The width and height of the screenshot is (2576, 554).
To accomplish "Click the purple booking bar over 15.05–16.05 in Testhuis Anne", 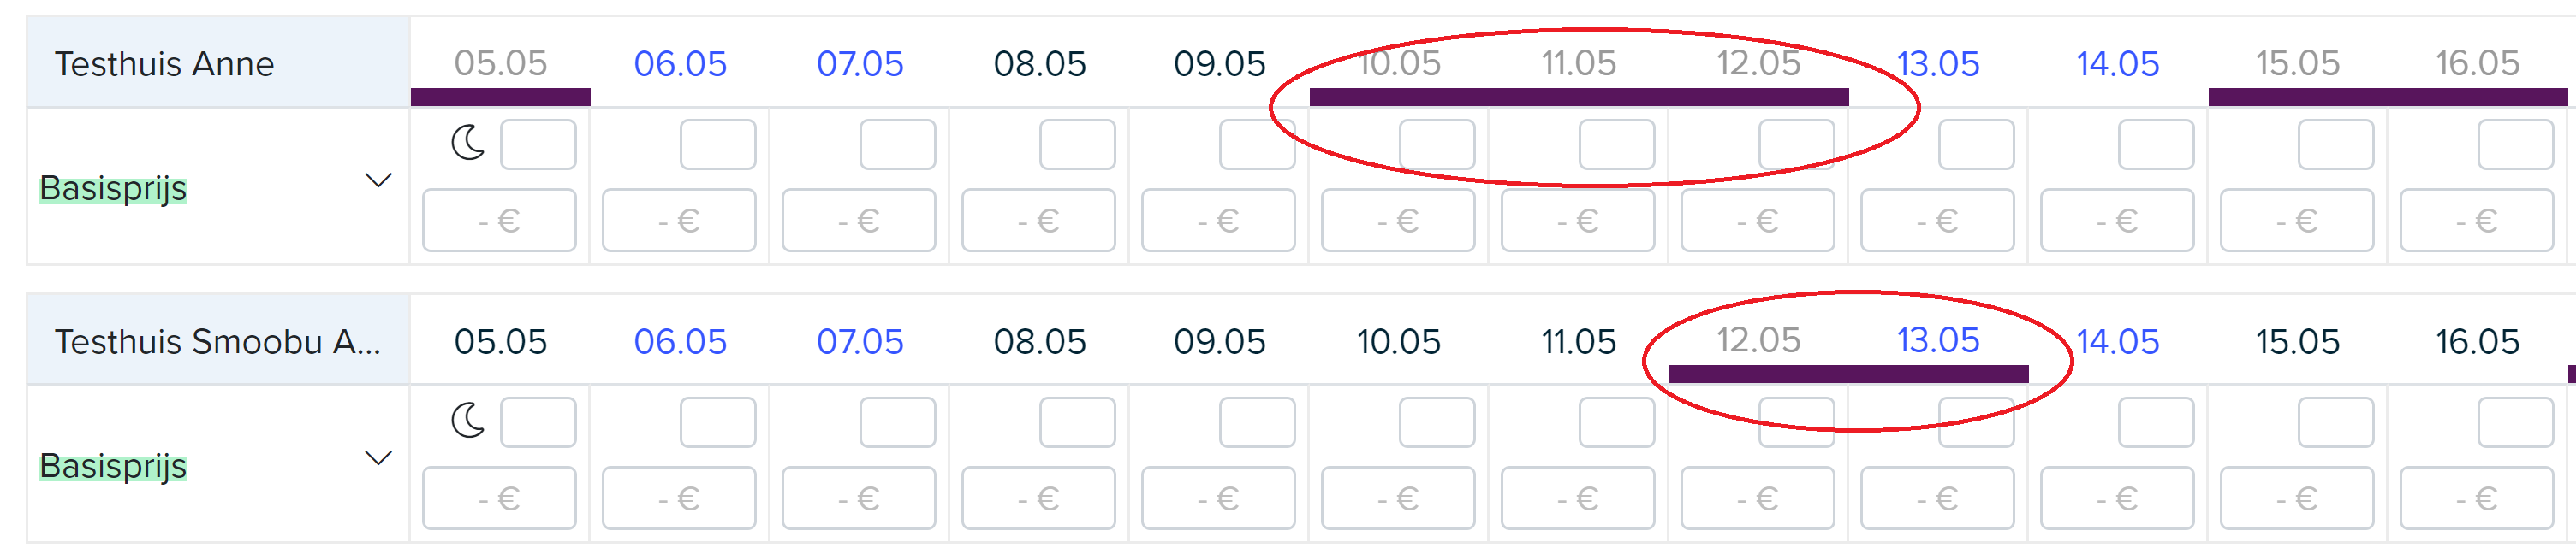I will click(x=2388, y=97).
